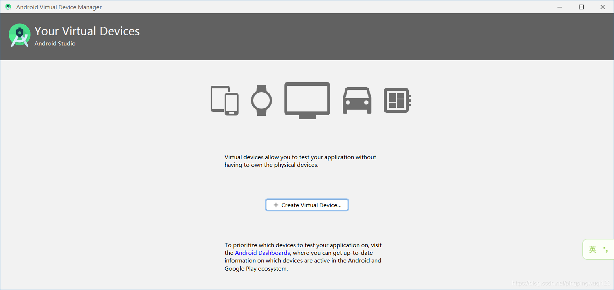The image size is (614, 290).
Task: Click the Create Virtual Device button
Action: pyautogui.click(x=307, y=205)
